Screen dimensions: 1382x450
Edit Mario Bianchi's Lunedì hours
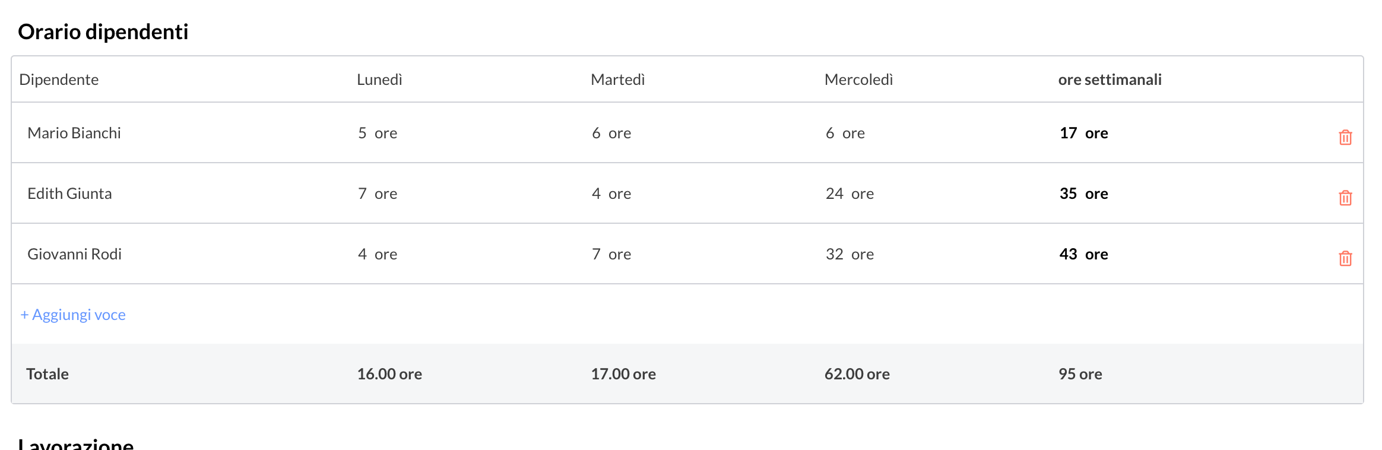pyautogui.click(x=363, y=133)
